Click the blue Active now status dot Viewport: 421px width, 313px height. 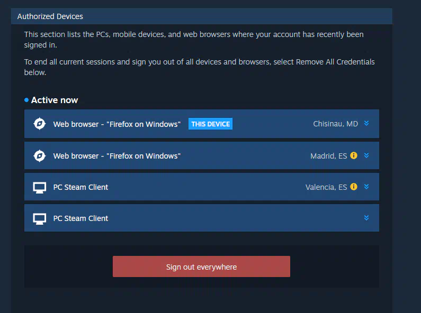26,100
